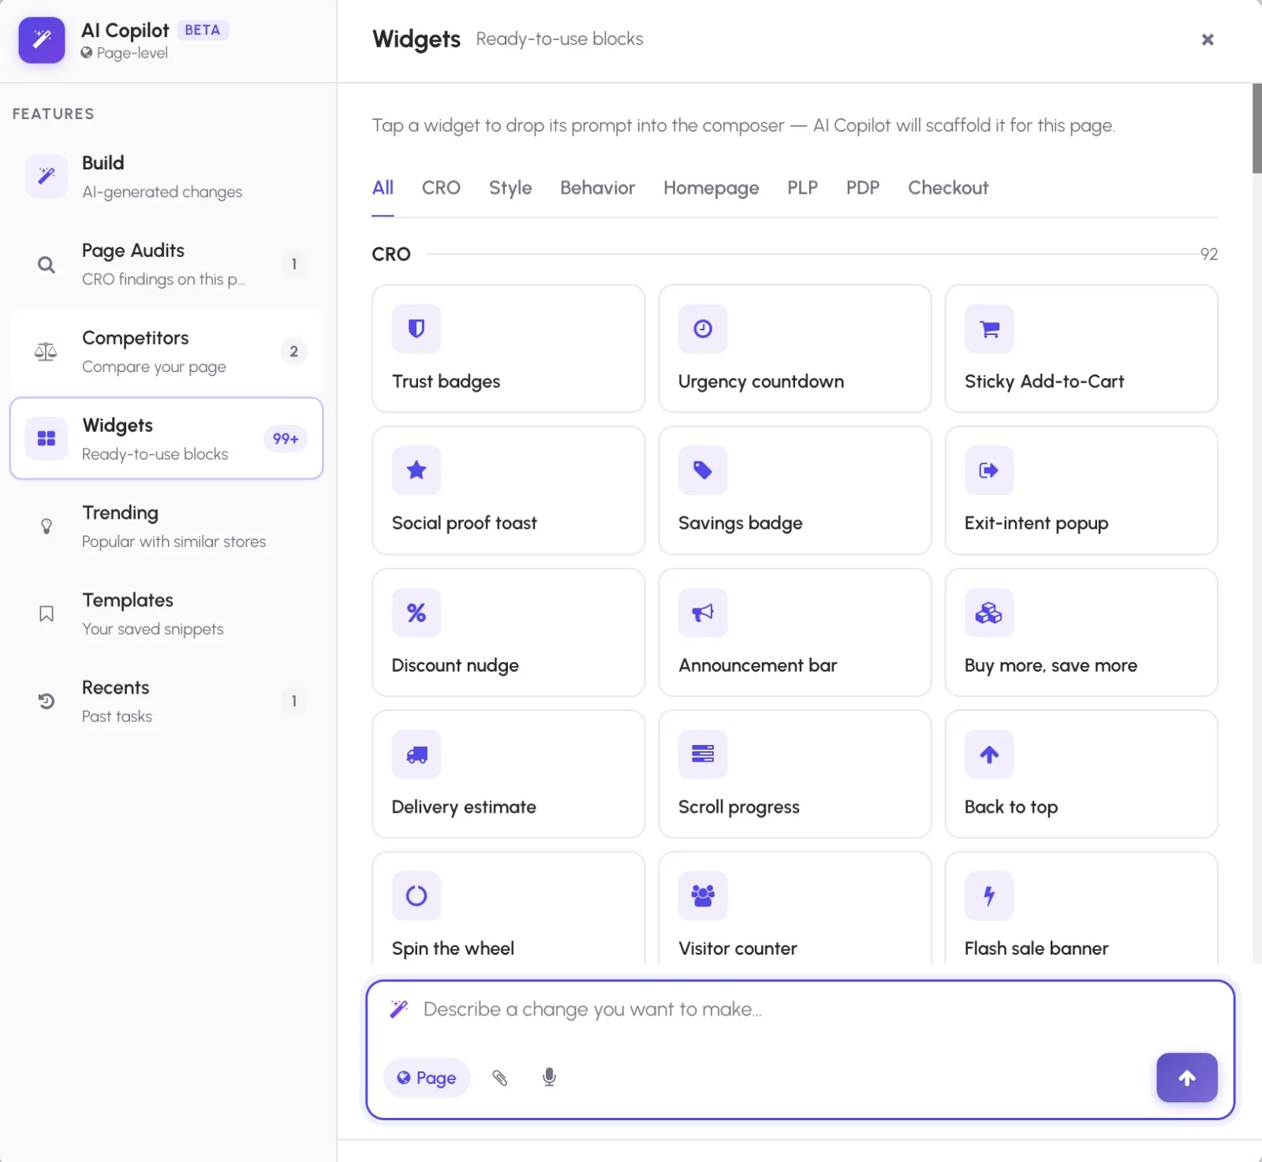Click the 99+ badge on Widgets
Image resolution: width=1262 pixels, height=1162 pixels.
coord(286,439)
